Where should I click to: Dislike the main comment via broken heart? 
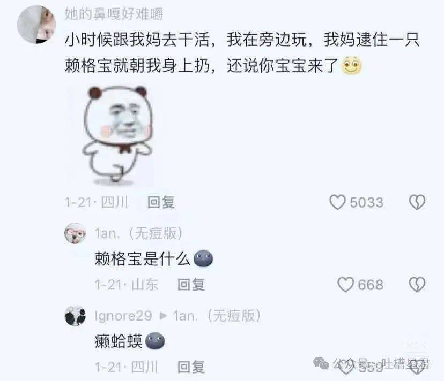[x=417, y=202]
